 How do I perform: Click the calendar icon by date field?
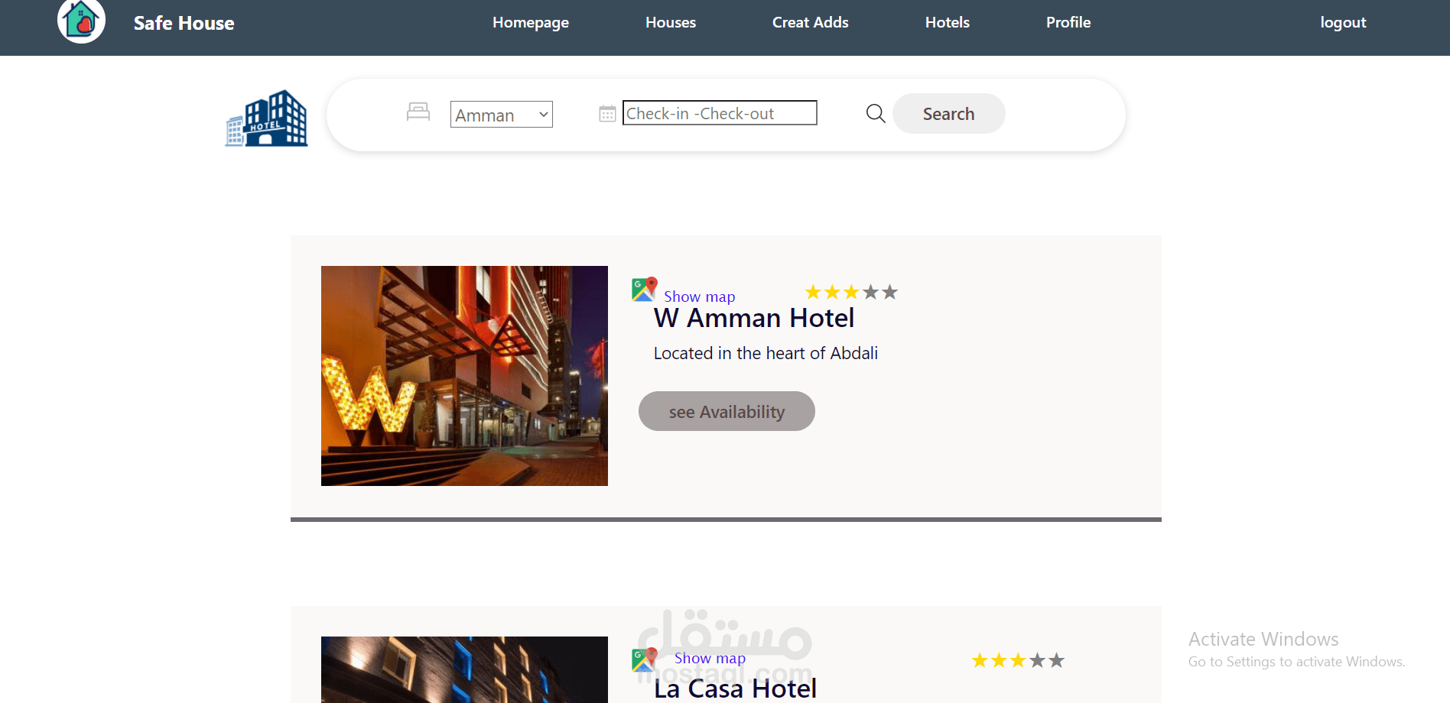pos(607,114)
